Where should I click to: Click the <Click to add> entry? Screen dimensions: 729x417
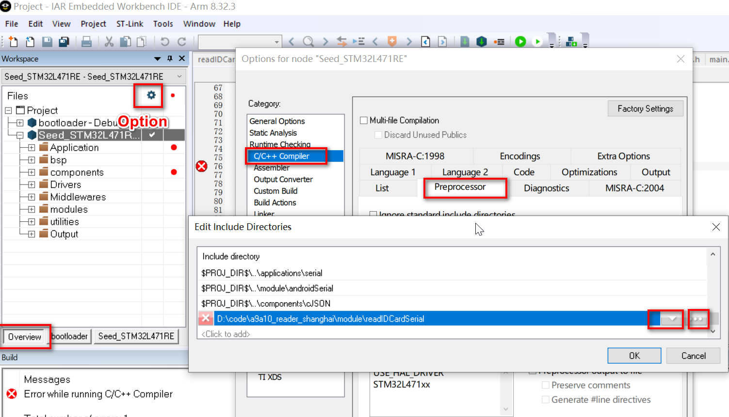(226, 334)
